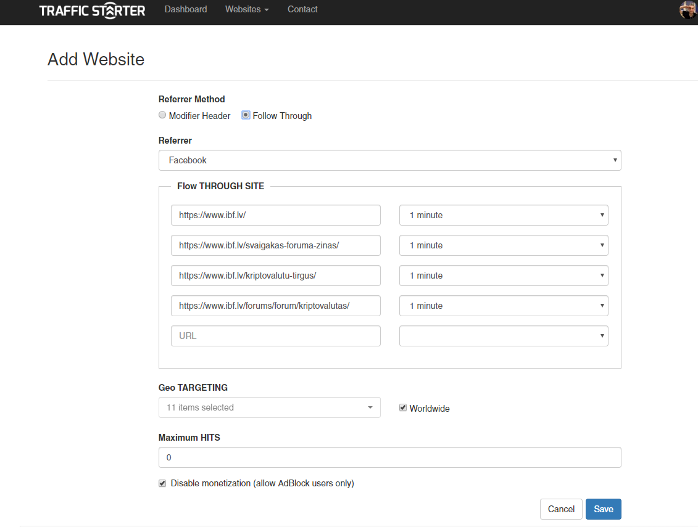Uncheck Disable monetization checkbox
698x527 pixels.
click(x=162, y=483)
